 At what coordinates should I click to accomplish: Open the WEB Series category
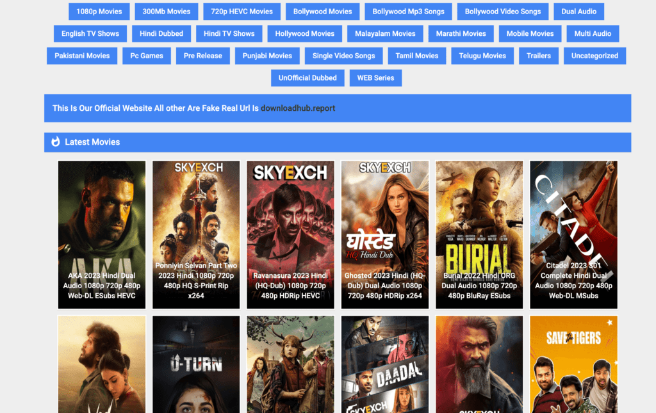pos(375,78)
